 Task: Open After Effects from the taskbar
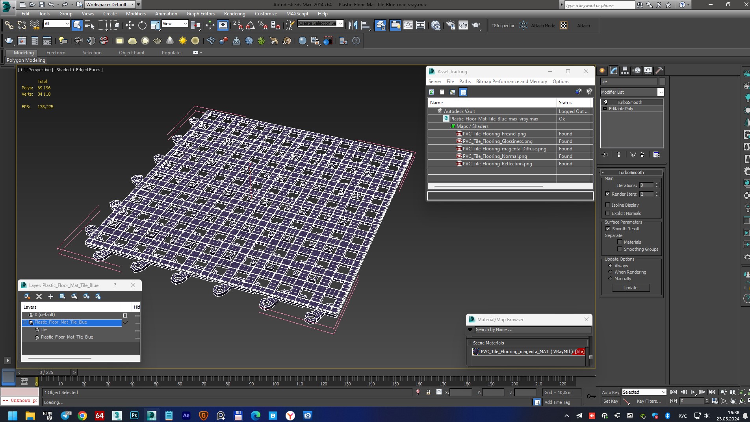point(186,415)
